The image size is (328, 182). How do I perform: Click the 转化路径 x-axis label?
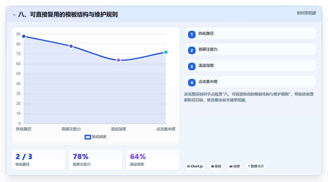[24, 129]
